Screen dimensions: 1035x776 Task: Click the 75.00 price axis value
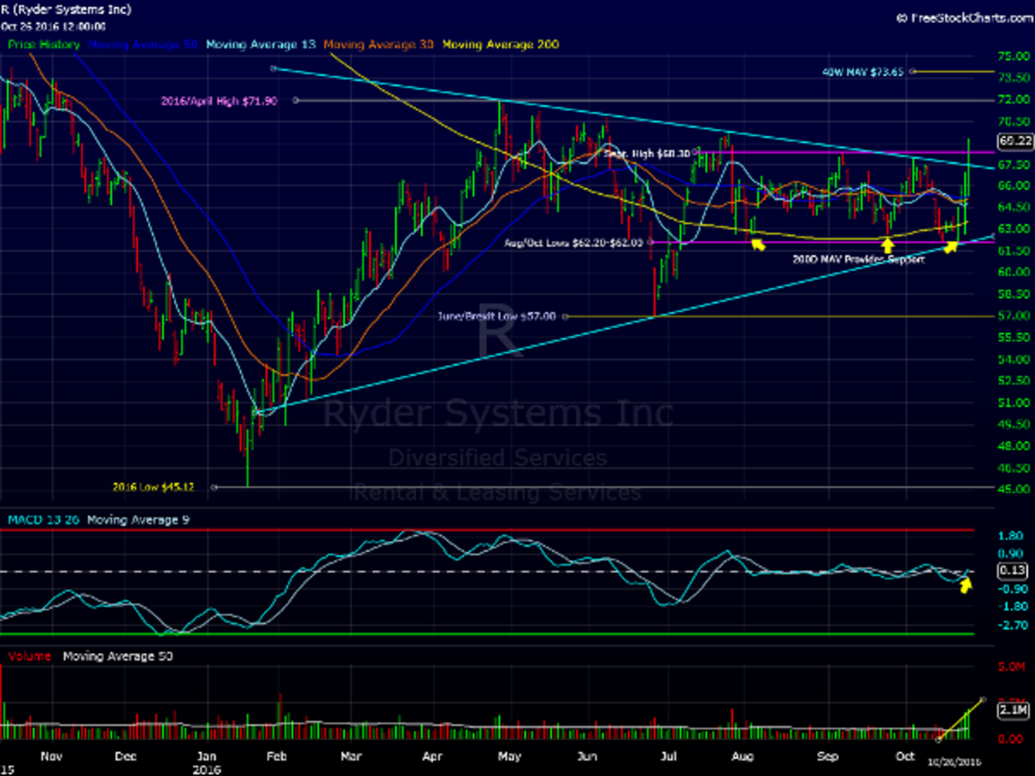coord(1012,56)
